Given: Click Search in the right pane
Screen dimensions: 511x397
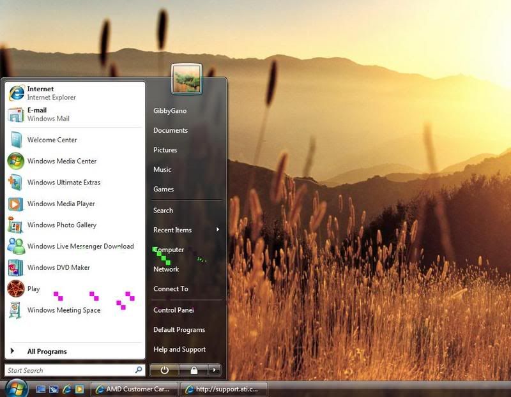Looking at the screenshot, I should tap(164, 211).
